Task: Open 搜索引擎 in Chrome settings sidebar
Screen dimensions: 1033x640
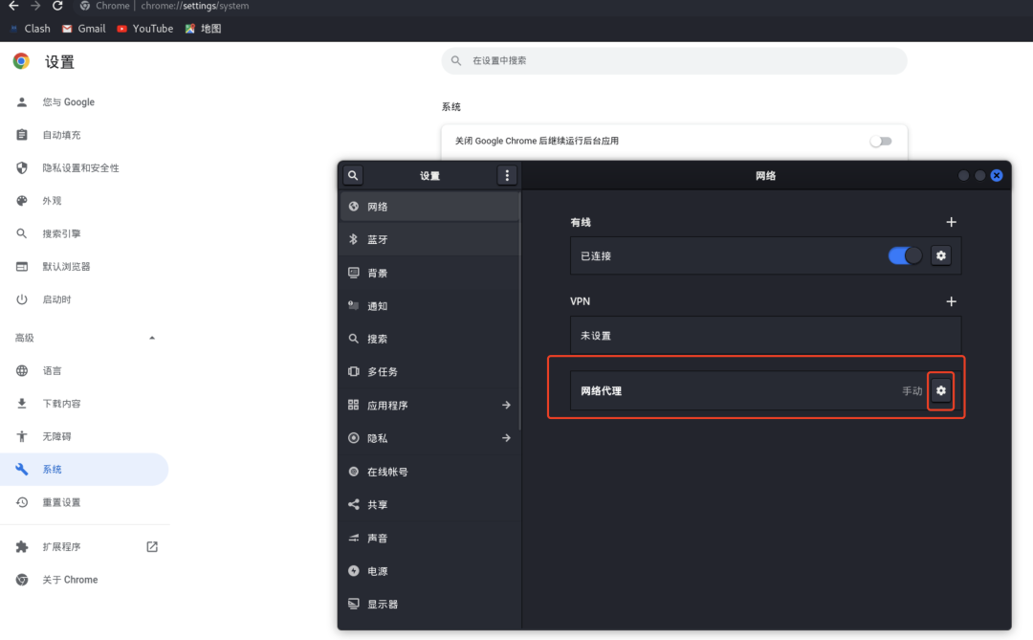Action: (84, 234)
